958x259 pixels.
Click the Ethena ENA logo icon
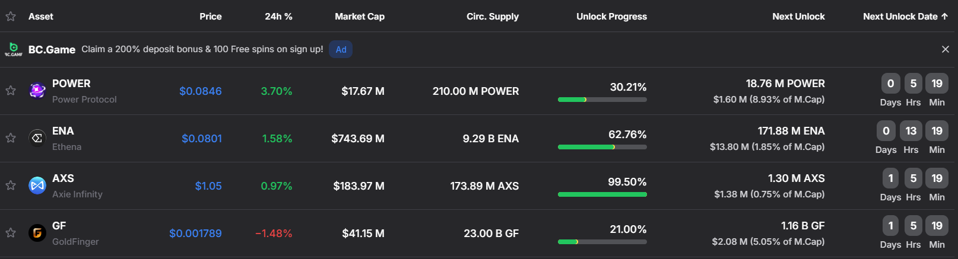tap(37, 138)
